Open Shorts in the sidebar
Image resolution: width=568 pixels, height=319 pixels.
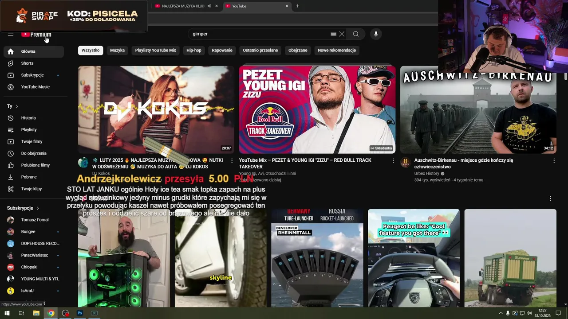(x=34, y=63)
